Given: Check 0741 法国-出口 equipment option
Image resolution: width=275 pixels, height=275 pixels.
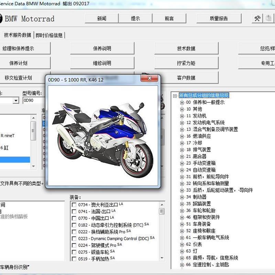Looking at the screenshot, I should (x=74, y=211).
